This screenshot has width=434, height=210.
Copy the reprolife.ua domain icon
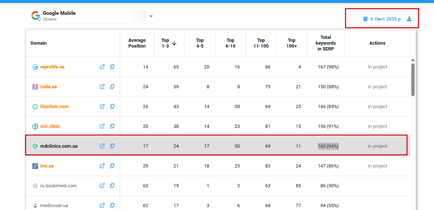pos(112,67)
